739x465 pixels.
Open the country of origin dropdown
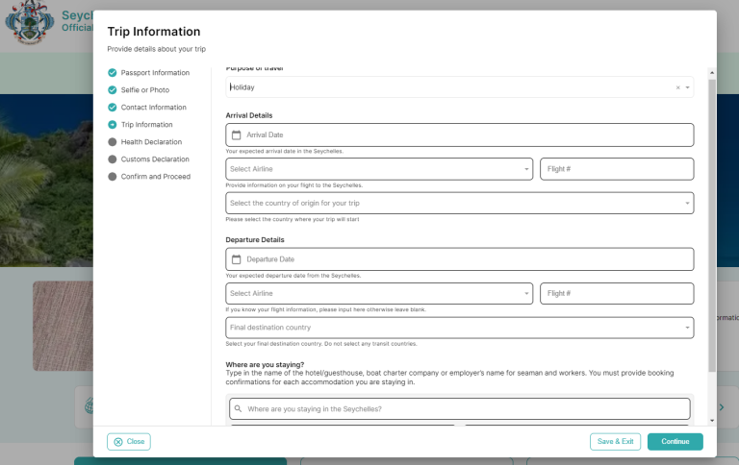point(687,203)
